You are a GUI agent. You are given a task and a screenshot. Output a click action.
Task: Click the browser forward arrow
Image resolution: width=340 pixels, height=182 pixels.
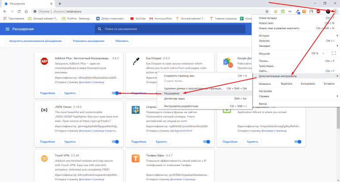pyautogui.click(x=12, y=11)
